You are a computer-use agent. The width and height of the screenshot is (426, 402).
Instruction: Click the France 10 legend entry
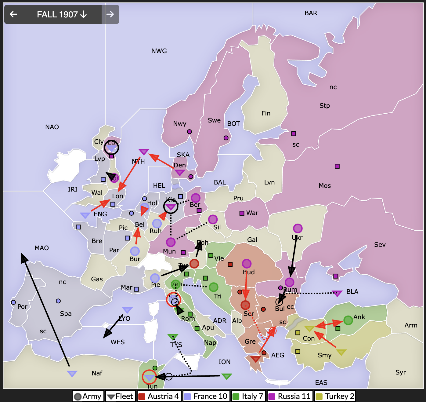click(x=206, y=396)
